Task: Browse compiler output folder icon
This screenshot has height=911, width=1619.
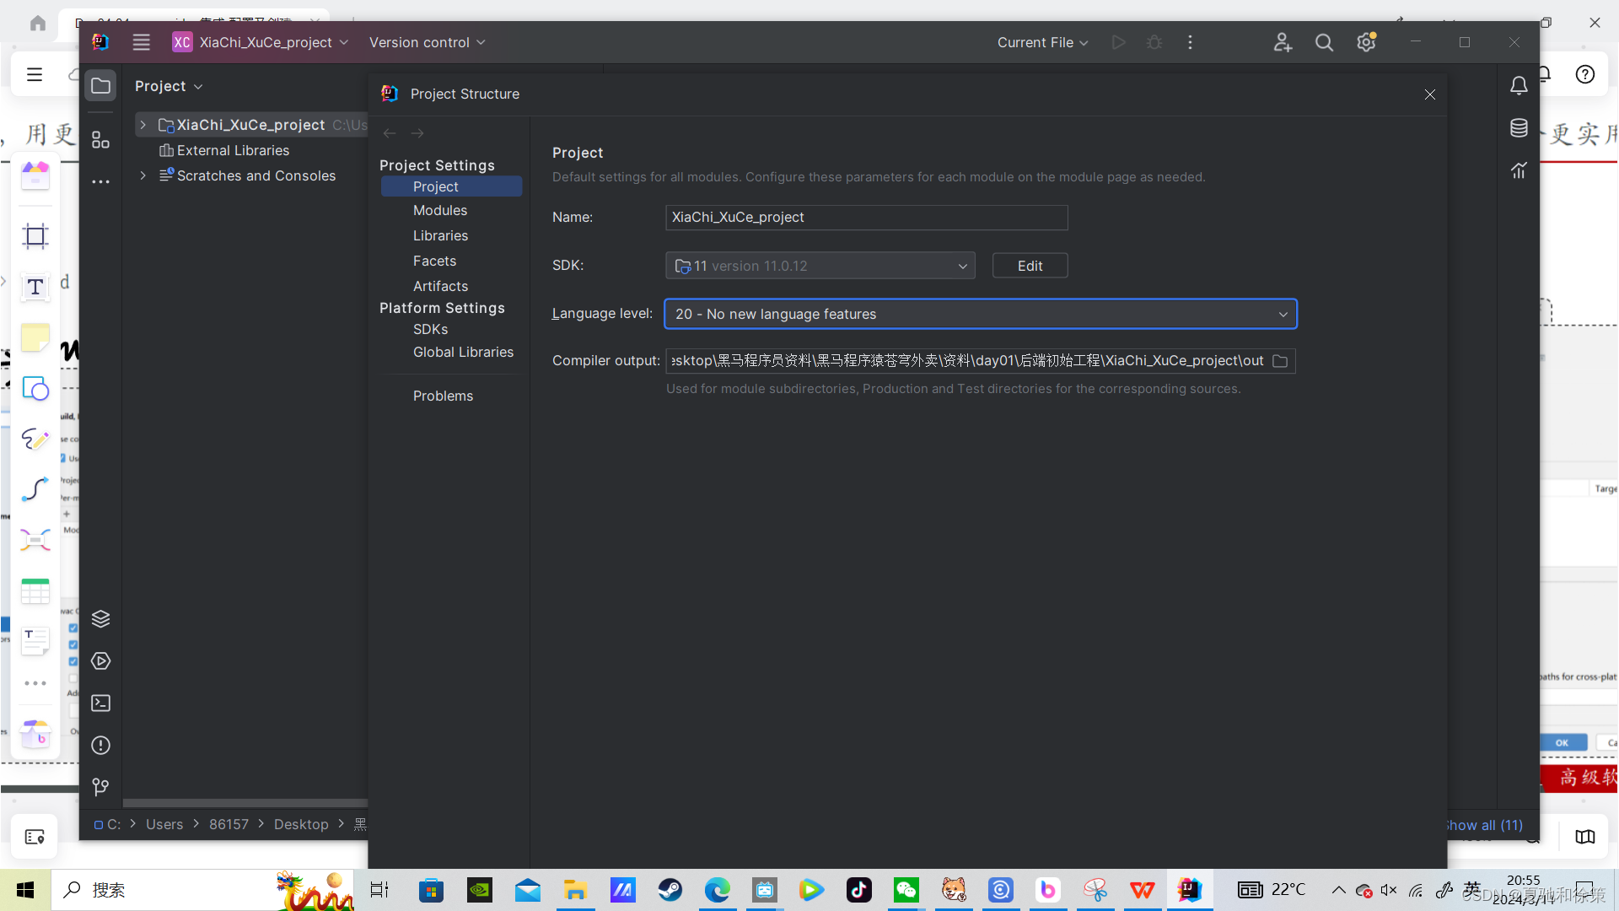Action: pyautogui.click(x=1280, y=361)
